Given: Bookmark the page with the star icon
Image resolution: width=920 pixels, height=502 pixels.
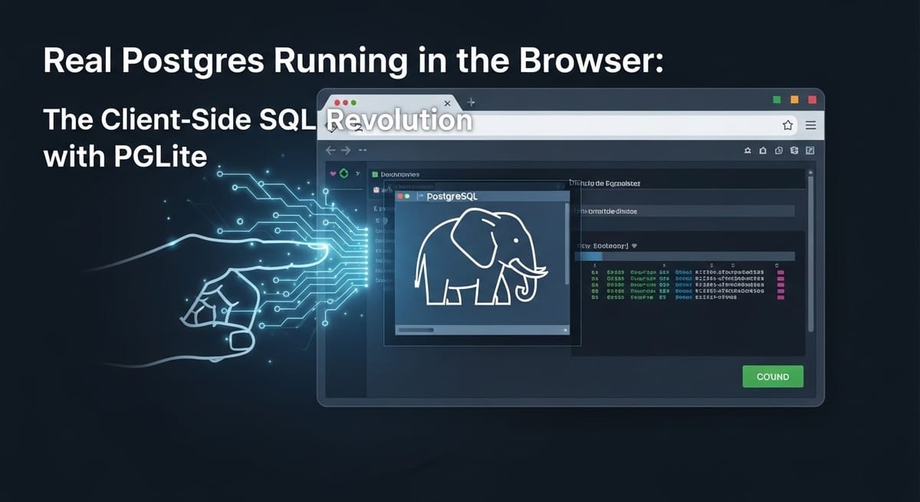Looking at the screenshot, I should pyautogui.click(x=787, y=126).
